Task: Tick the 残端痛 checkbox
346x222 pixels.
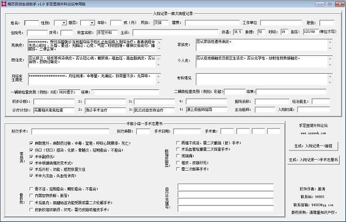Action: (x=178, y=156)
